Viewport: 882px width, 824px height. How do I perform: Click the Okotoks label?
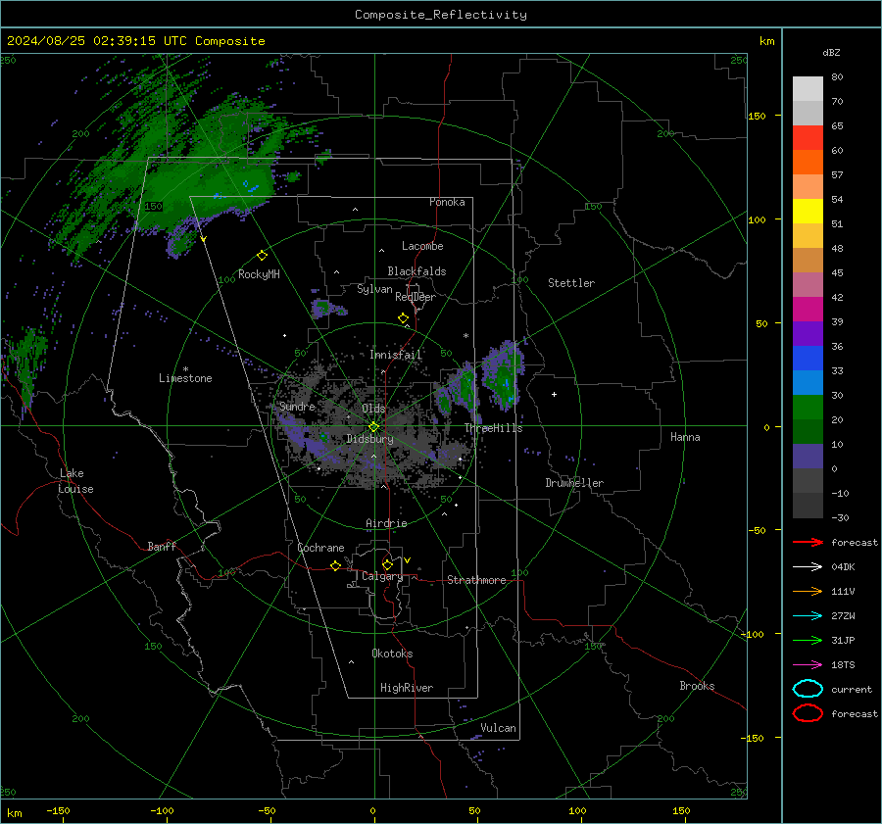pos(392,654)
